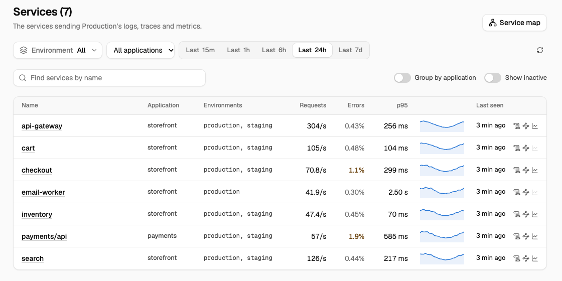Open the Service map button
Screen dimensions: 562x281
514,23
